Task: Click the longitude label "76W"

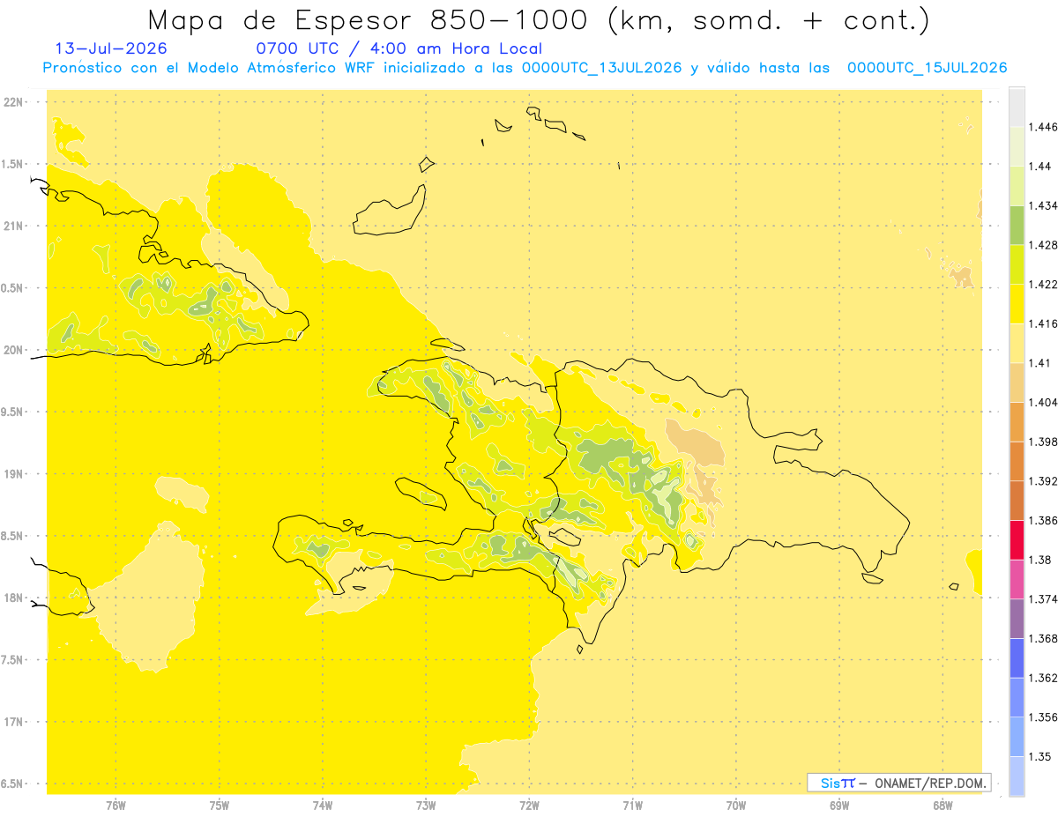Action: pos(115,805)
